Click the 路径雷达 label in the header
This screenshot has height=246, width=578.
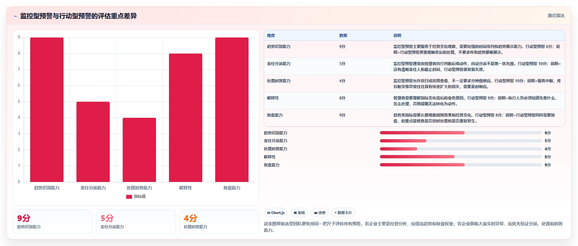coord(556,16)
